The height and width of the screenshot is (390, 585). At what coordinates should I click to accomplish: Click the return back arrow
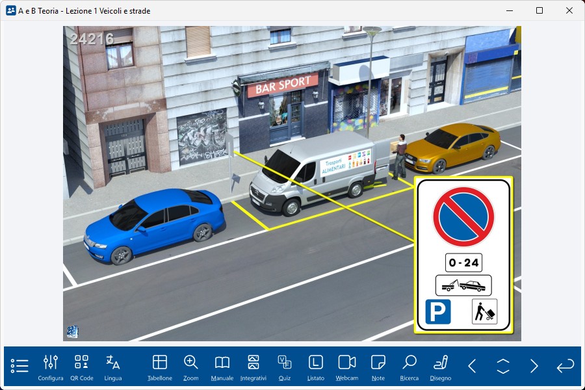565,366
